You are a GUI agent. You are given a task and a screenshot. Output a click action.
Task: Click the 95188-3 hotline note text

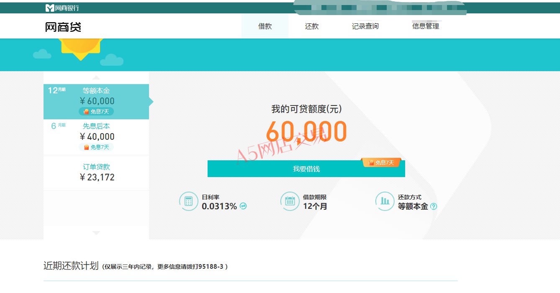[165, 267]
